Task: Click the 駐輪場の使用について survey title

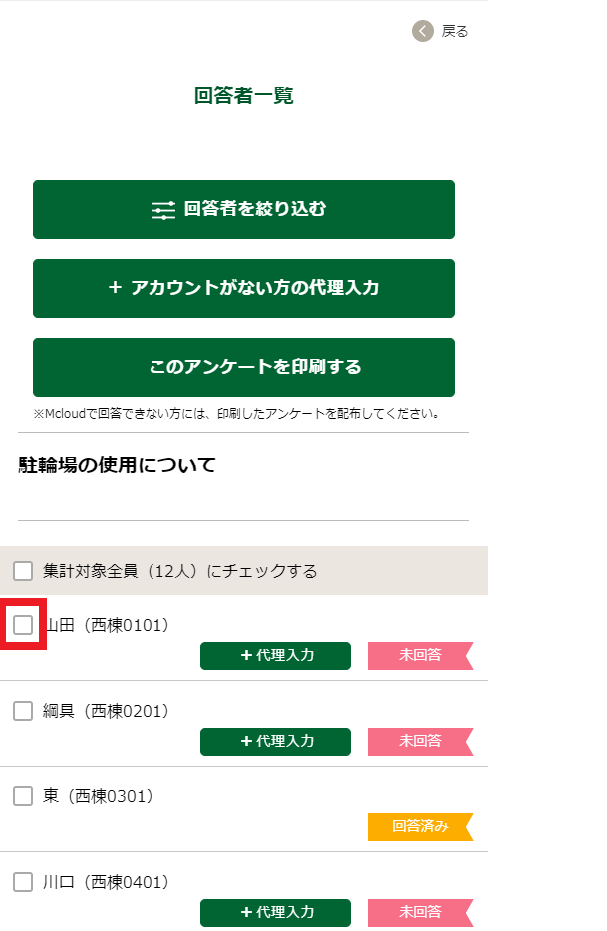Action: coord(117,465)
